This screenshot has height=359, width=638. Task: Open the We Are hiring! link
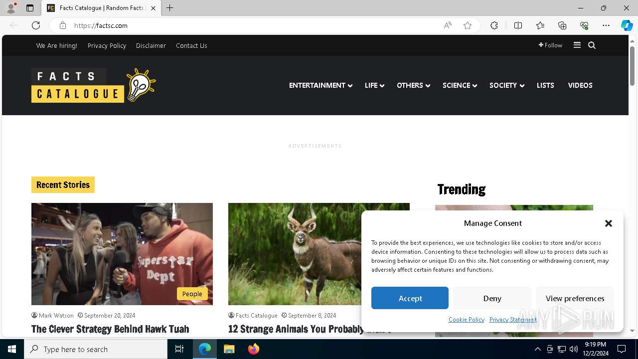coord(57,45)
